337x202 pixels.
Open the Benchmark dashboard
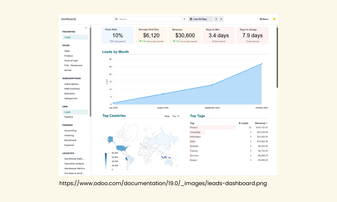click(70, 140)
